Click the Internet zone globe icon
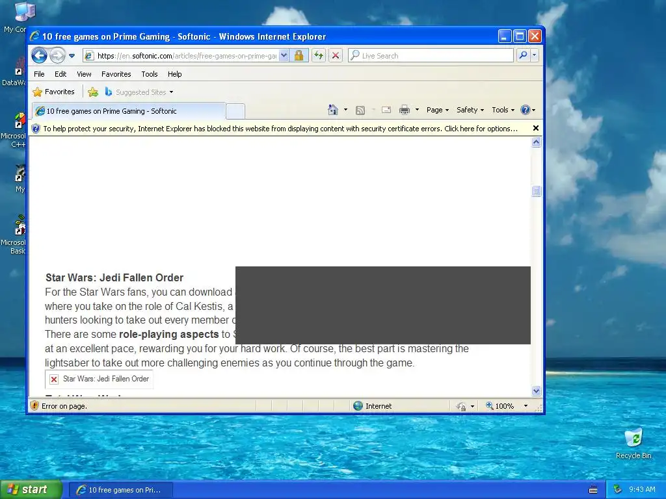666x499 pixels. coord(358,406)
